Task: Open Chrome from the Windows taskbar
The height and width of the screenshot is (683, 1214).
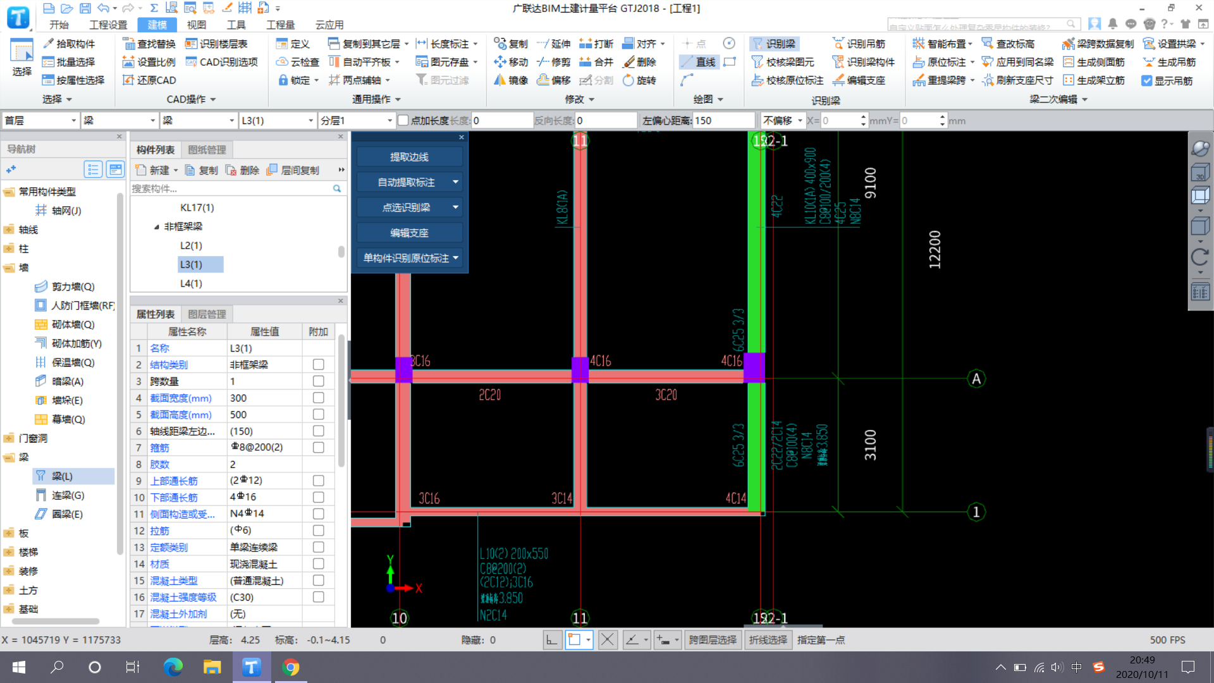Action: point(291,667)
